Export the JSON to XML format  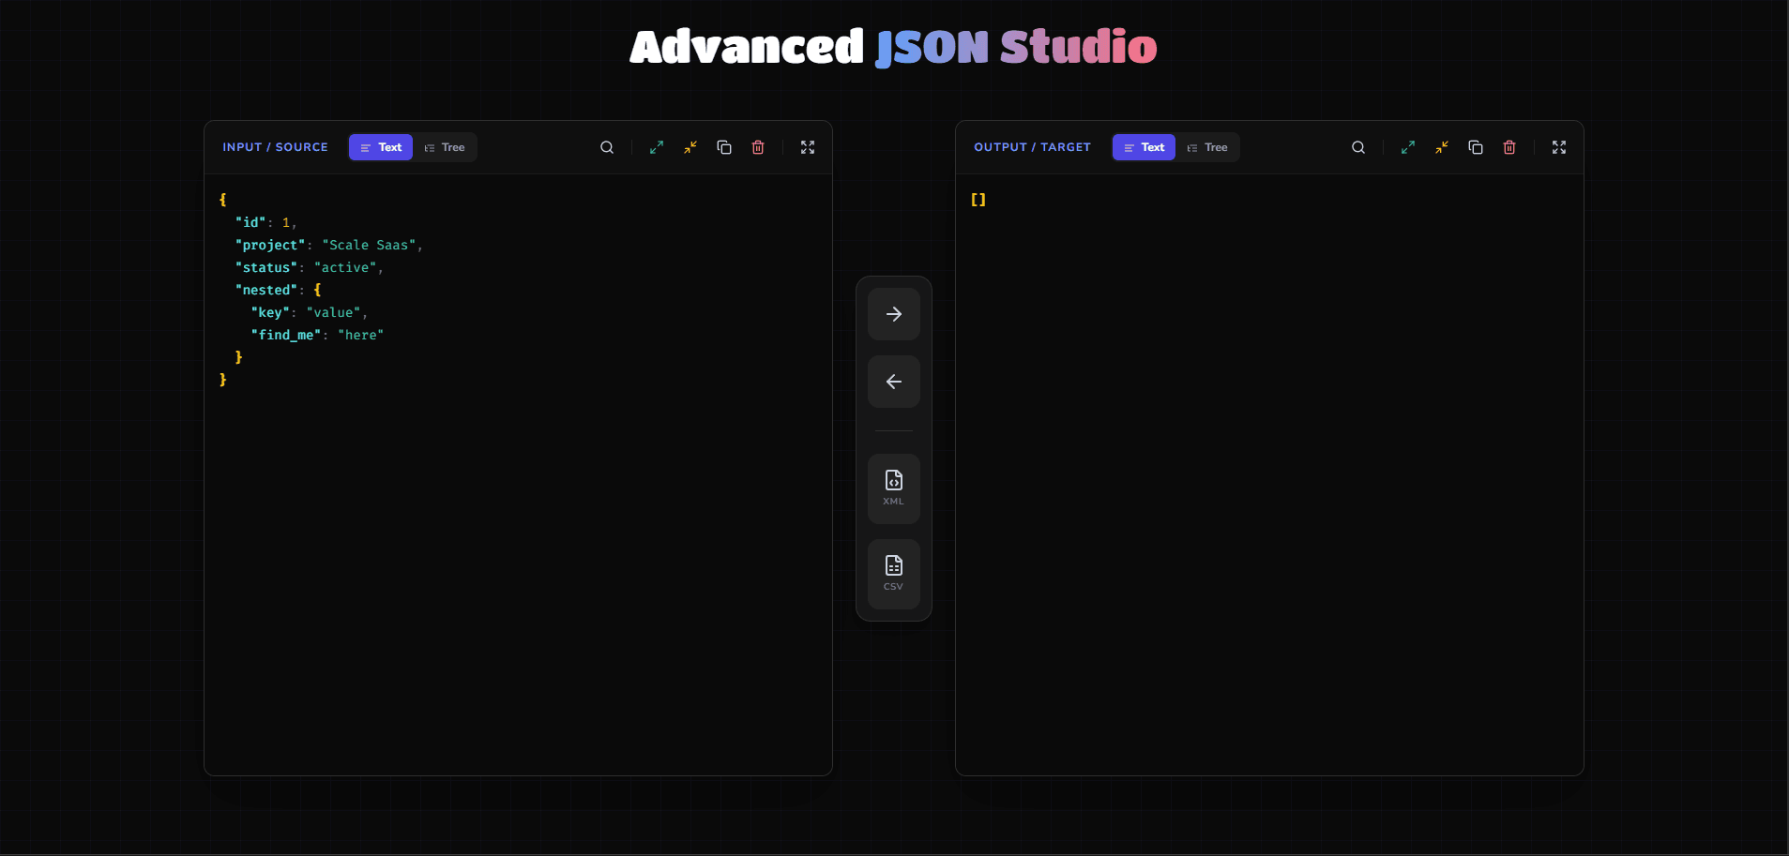(x=892, y=488)
